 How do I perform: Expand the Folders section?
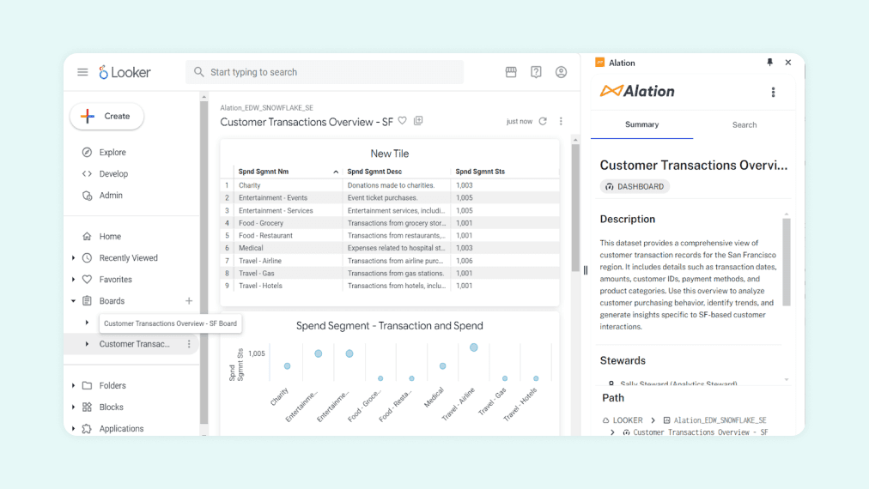pyautogui.click(x=74, y=385)
